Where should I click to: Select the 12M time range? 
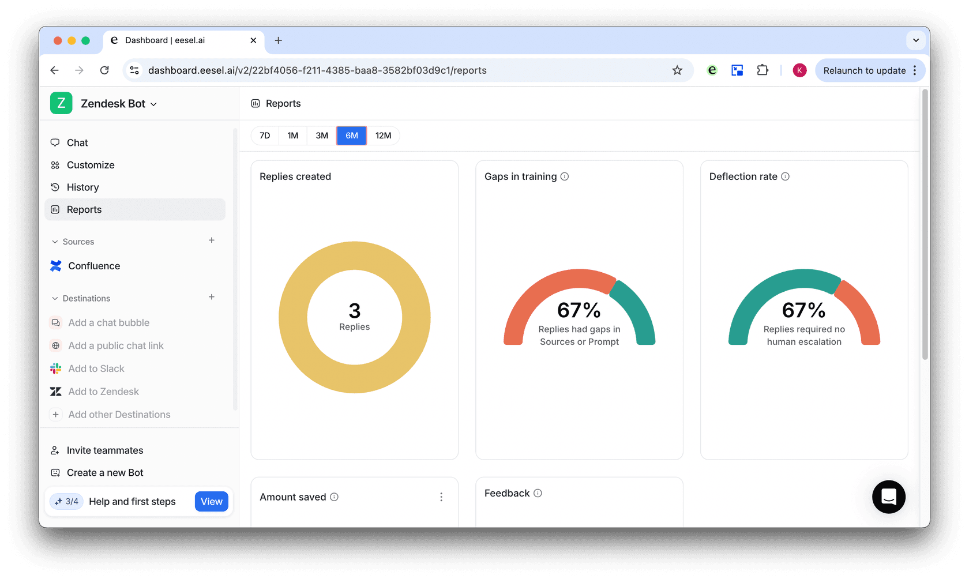click(x=383, y=136)
